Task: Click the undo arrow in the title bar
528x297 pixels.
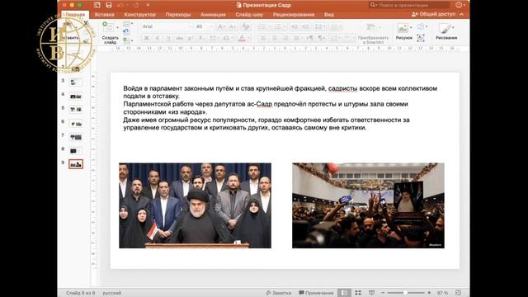Action: (x=120, y=5)
